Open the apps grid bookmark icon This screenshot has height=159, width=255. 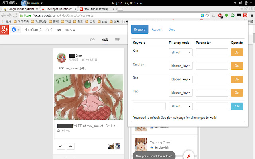(3, 21)
